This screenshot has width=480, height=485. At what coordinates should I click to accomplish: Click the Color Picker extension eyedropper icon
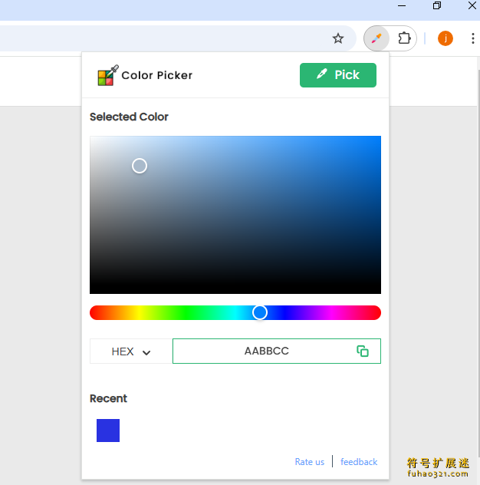pos(376,38)
